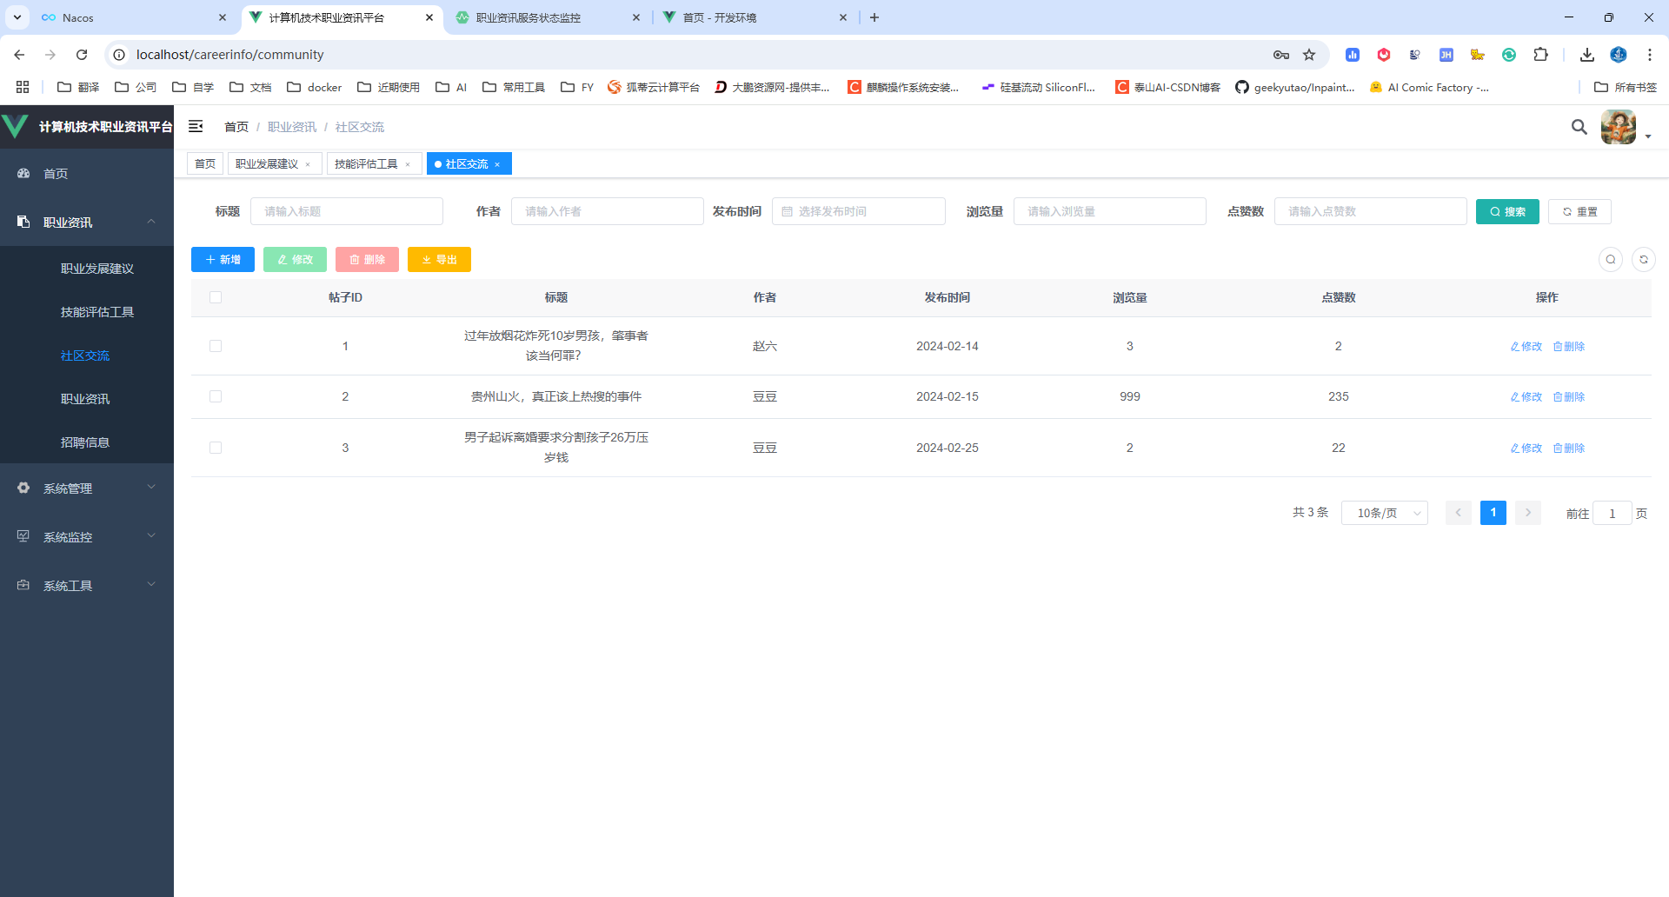Open the 发布时间 date picker
This screenshot has width=1669, height=897.
click(858, 211)
